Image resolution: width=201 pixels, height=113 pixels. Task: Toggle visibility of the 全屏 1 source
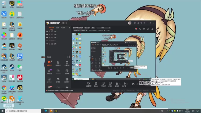pos(47,44)
